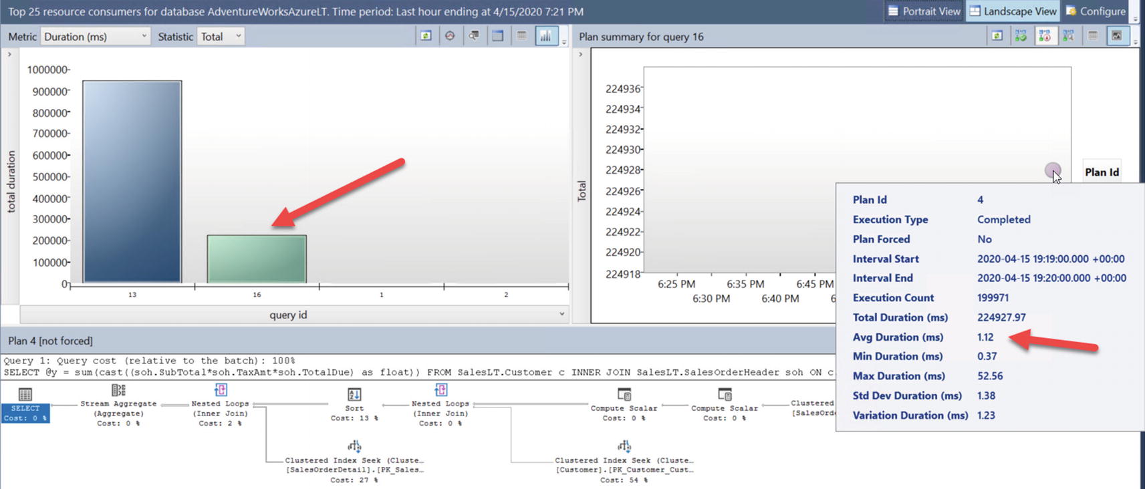Compare plans icon in plan summary toolbar
Screen dimensions: 1145x489
coord(1069,36)
